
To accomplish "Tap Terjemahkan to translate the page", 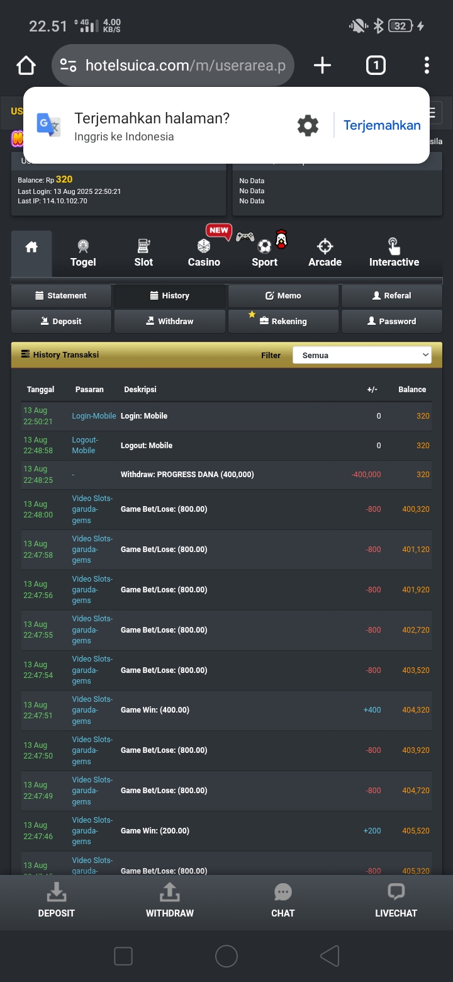I will point(381,125).
